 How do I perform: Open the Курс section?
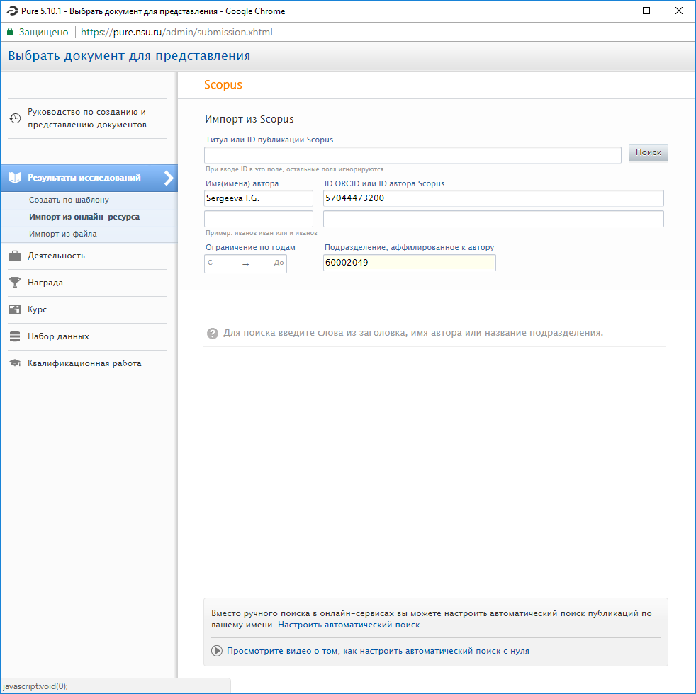pos(38,309)
